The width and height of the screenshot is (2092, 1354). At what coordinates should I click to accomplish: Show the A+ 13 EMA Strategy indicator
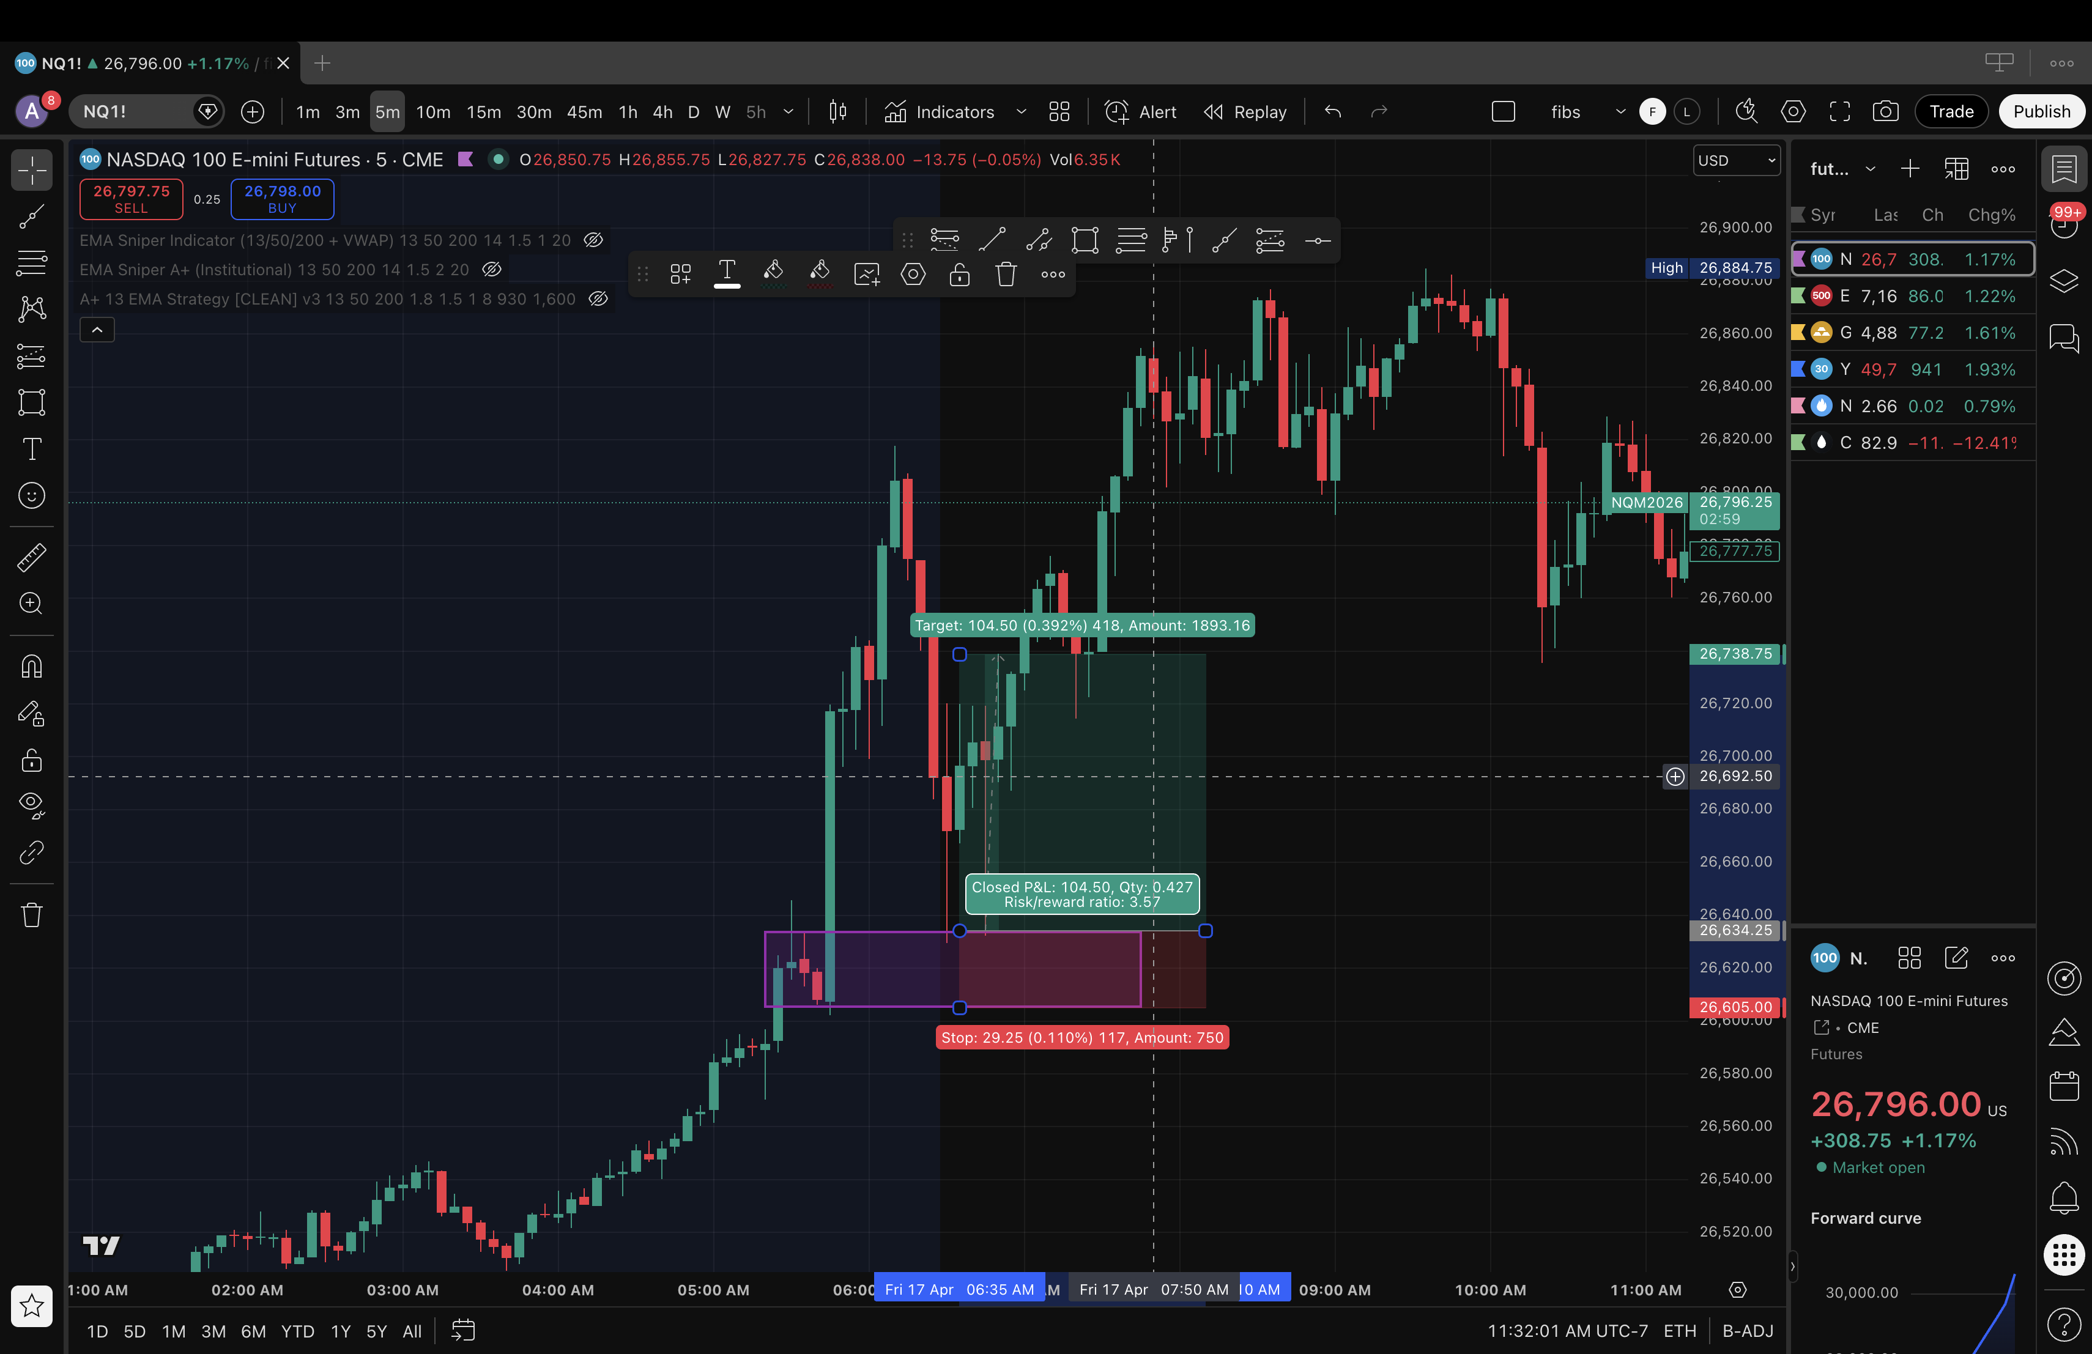(598, 298)
